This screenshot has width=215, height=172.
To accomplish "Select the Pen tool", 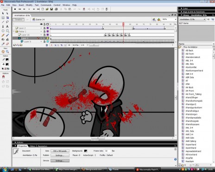I will tap(3, 26).
